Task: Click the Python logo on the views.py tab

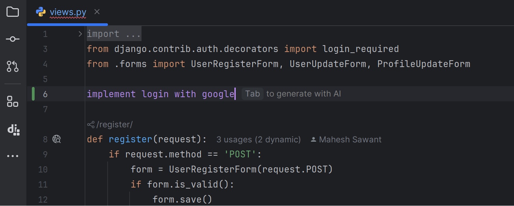Action: click(x=41, y=11)
